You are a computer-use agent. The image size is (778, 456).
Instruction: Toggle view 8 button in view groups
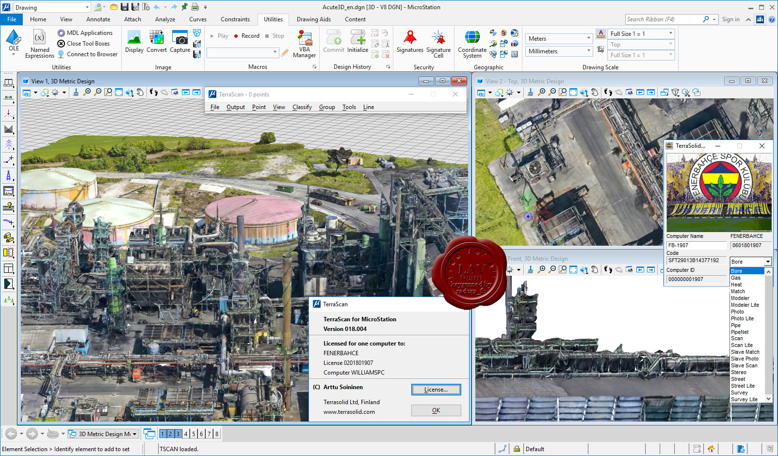click(x=217, y=434)
